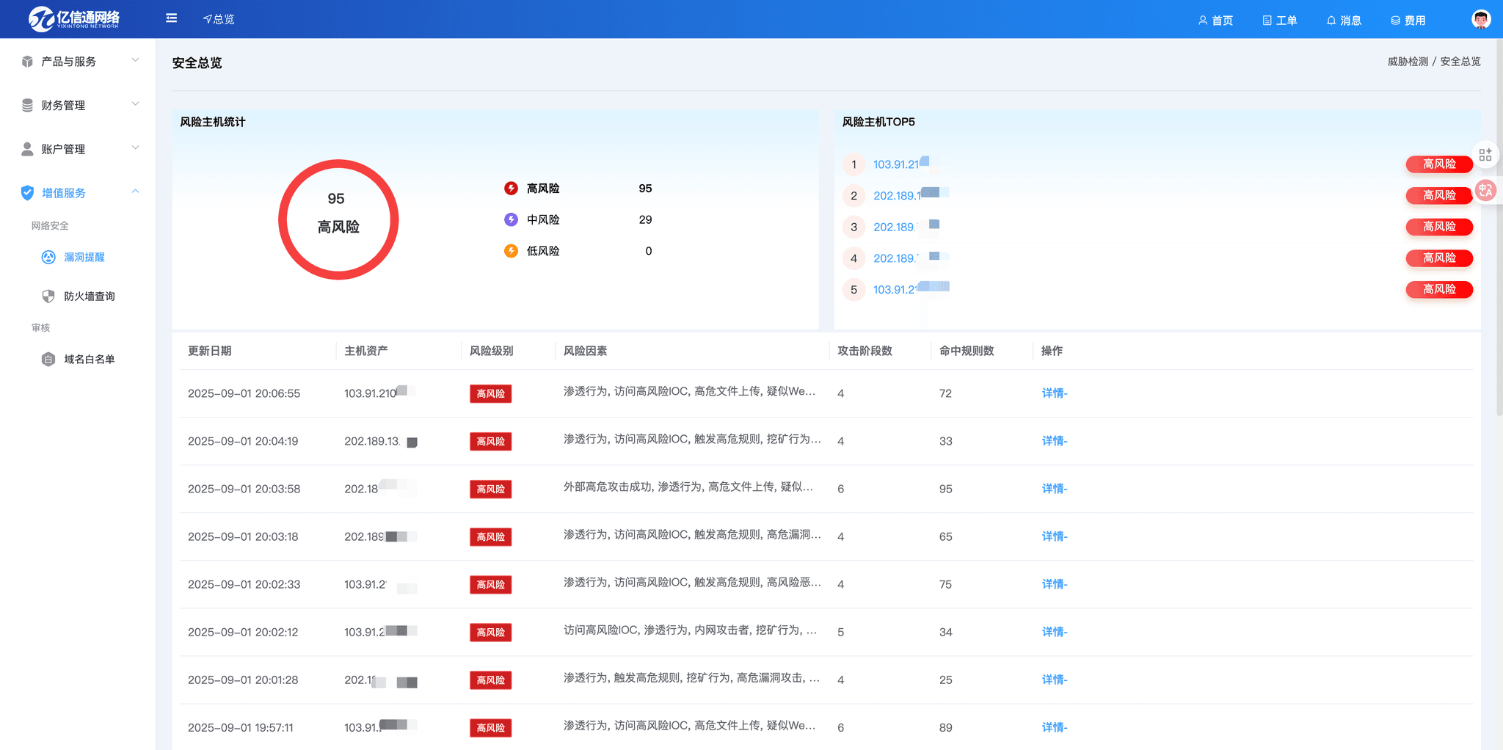Expand the 财务管理 menu

[x=79, y=106]
